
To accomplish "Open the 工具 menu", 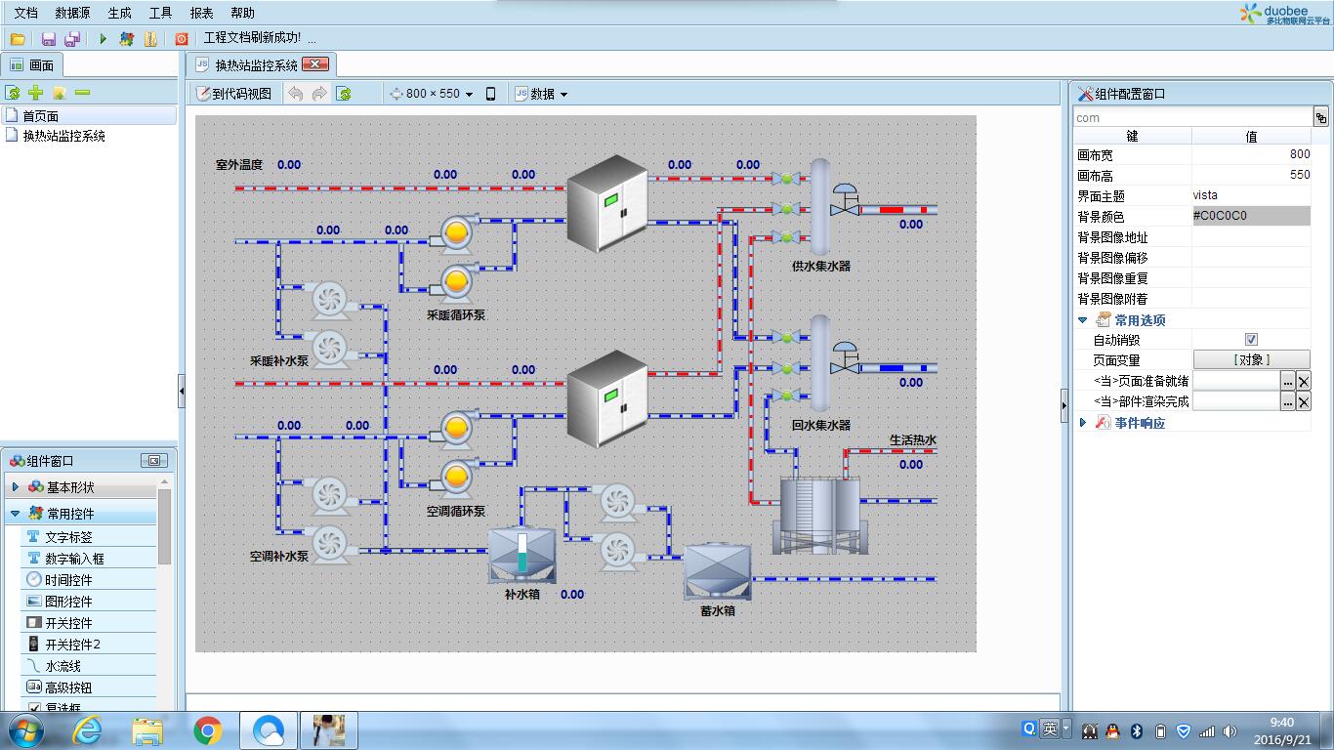I will (160, 13).
